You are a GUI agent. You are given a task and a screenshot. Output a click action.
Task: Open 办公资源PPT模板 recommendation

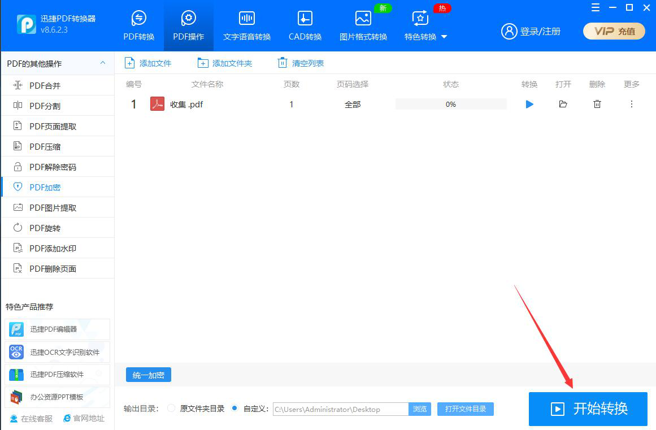click(57, 397)
